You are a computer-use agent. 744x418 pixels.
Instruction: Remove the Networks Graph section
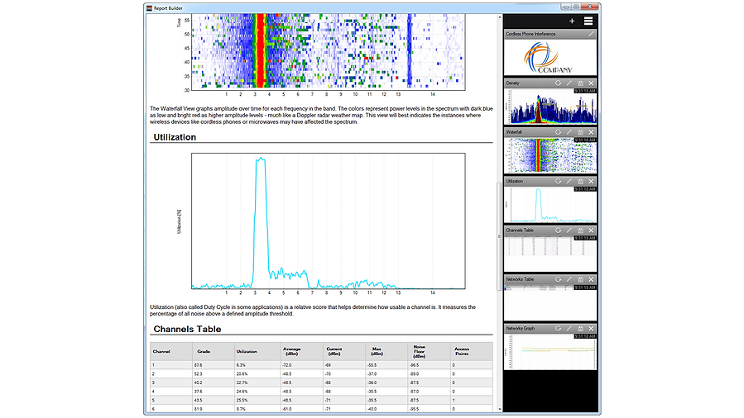tap(591, 328)
